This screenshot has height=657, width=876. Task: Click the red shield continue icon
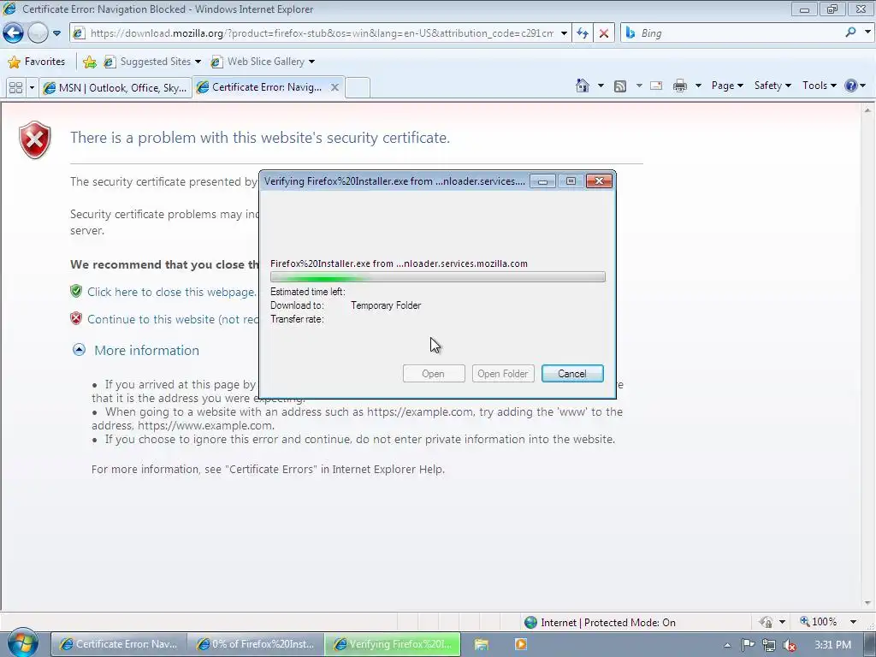tap(76, 318)
